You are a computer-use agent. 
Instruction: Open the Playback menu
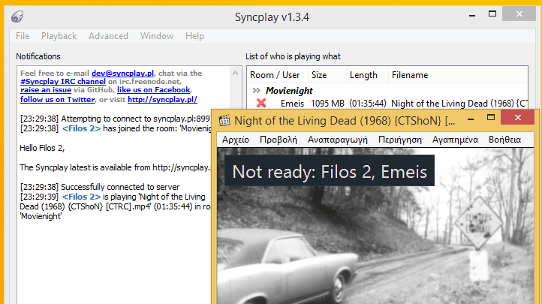59,36
